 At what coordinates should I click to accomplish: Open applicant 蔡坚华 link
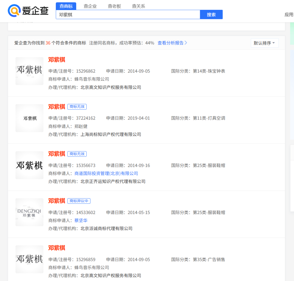[x=81, y=220]
